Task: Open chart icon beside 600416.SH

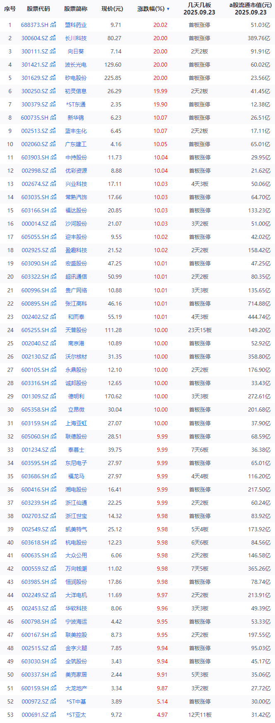Action: coord(53,489)
